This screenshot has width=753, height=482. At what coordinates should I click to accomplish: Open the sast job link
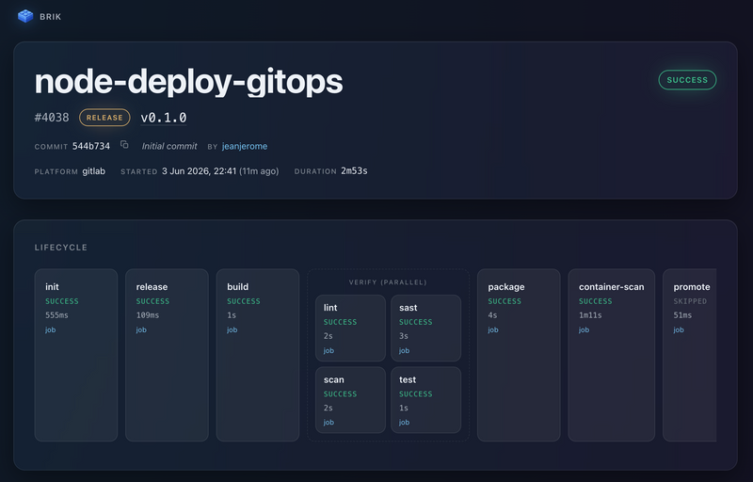click(405, 350)
